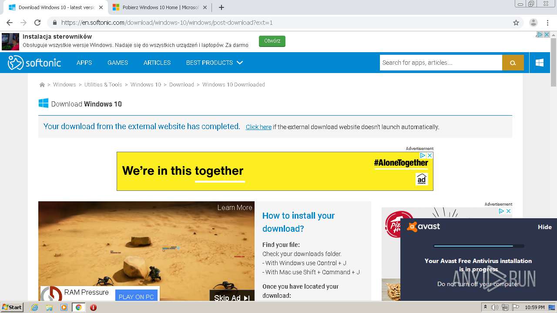
Task: Click Learn More on video ad
Action: coord(235,208)
